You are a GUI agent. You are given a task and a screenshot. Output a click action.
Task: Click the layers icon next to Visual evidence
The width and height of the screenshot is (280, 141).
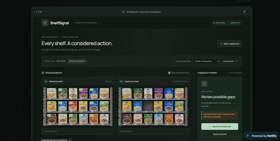tap(43, 73)
